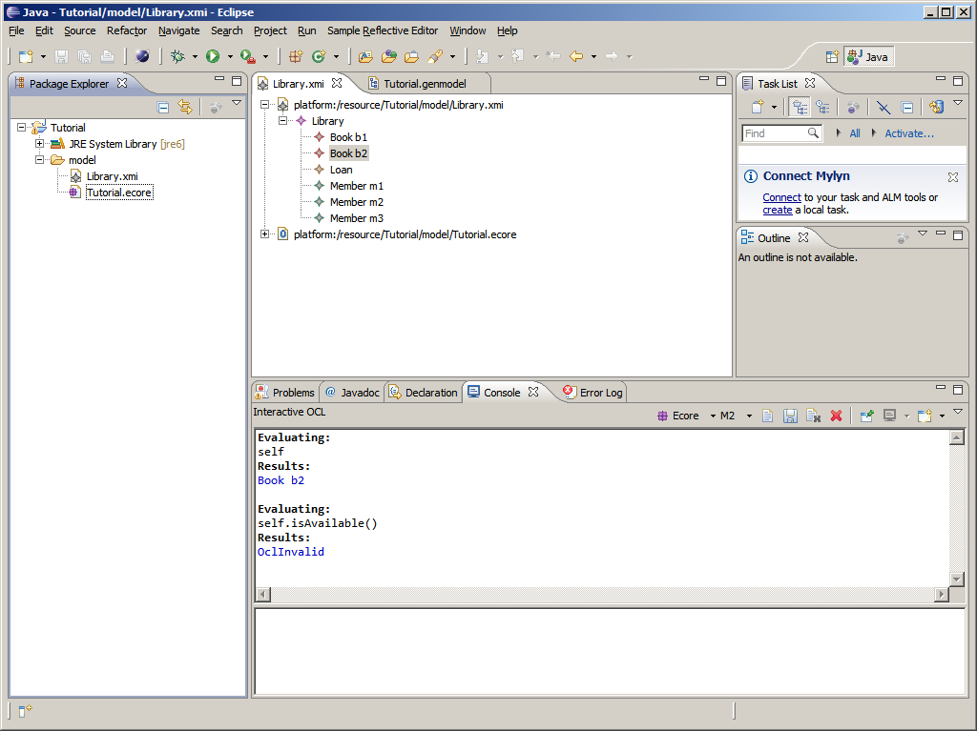This screenshot has height=731, width=977.
Task: Click the Synchronize Changed icon in Task List
Action: (936, 107)
